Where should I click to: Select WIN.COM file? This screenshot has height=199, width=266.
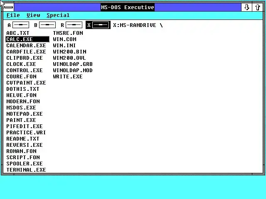click(x=65, y=39)
